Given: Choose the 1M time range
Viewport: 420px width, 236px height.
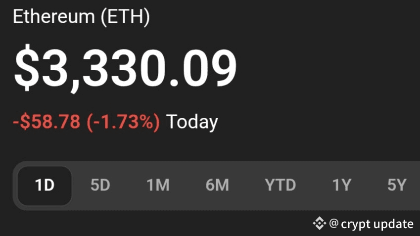Looking at the screenshot, I should click(x=158, y=186).
